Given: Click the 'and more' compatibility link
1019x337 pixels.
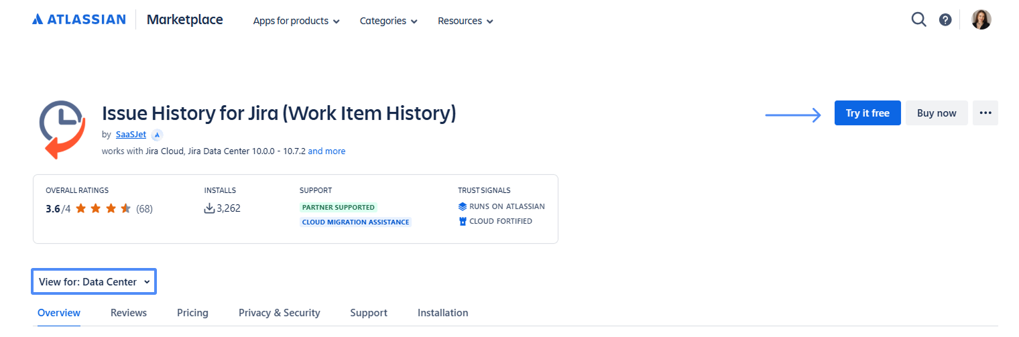Looking at the screenshot, I should click(326, 151).
